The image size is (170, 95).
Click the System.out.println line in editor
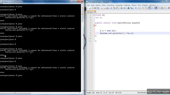click(117, 33)
